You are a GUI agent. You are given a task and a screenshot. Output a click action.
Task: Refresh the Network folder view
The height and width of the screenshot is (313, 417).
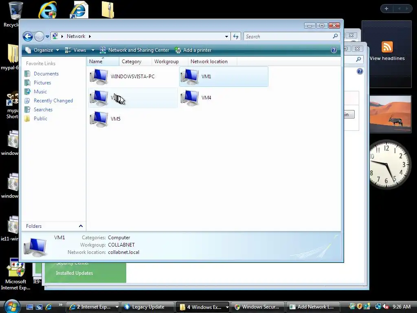pos(236,36)
